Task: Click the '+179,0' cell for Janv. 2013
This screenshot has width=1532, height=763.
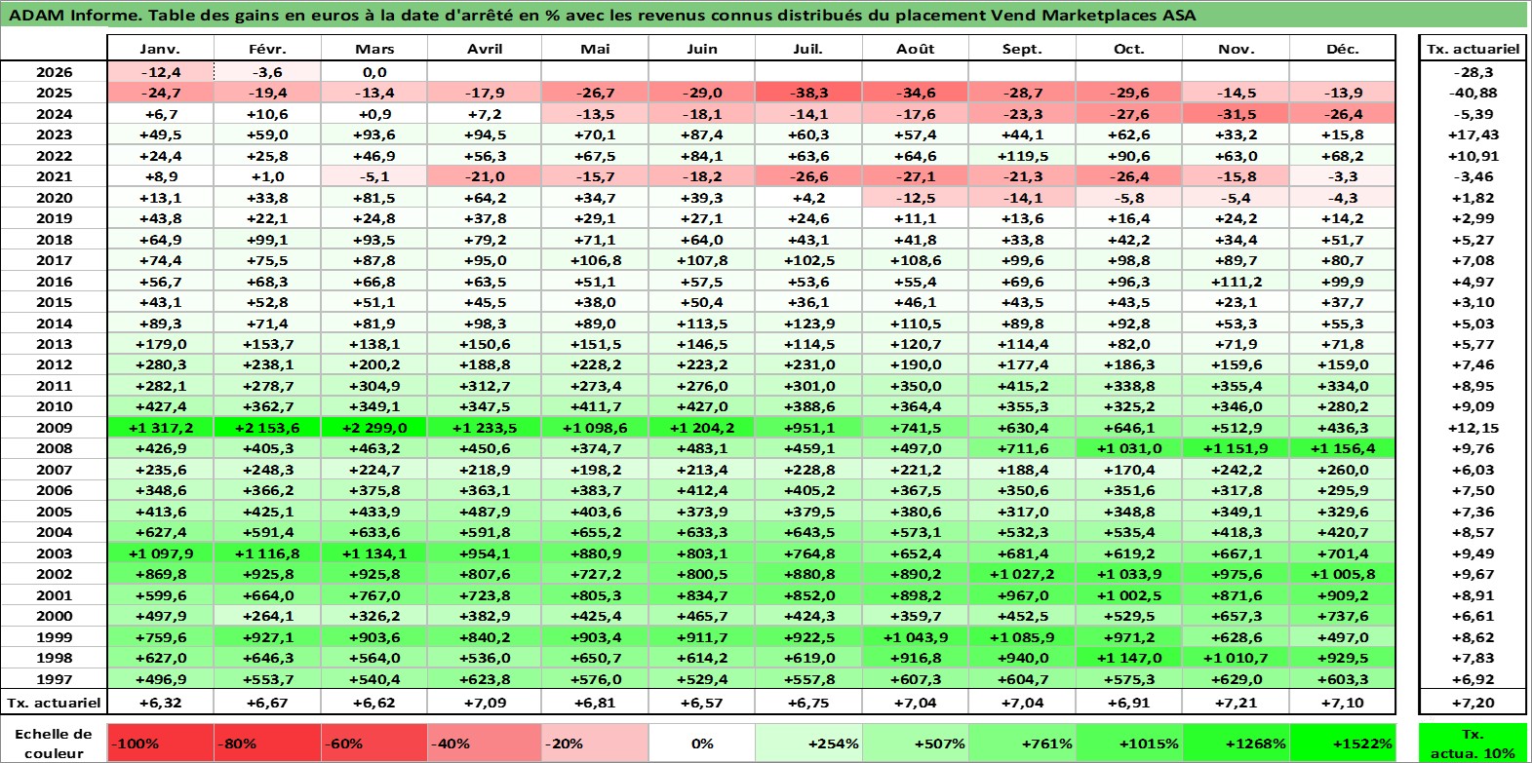Action: 160,344
